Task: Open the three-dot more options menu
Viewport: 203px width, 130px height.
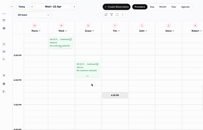Action: coord(123,15)
